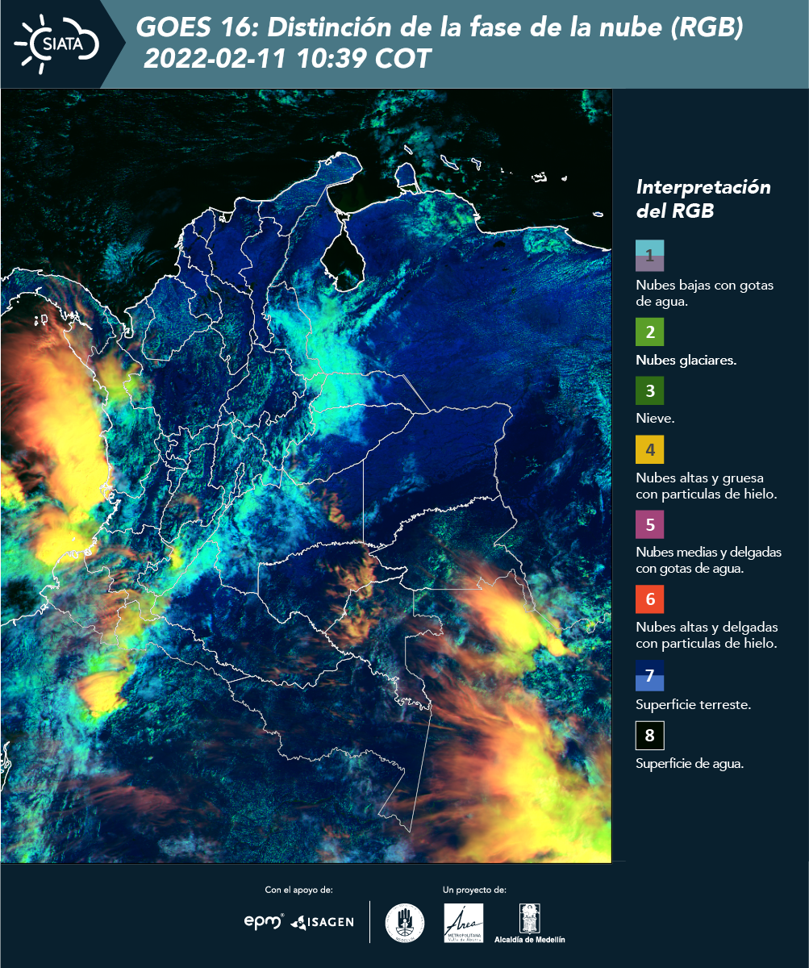Screen dimensions: 809x968
Task: Select black legend swatch 8
Action: point(649,736)
